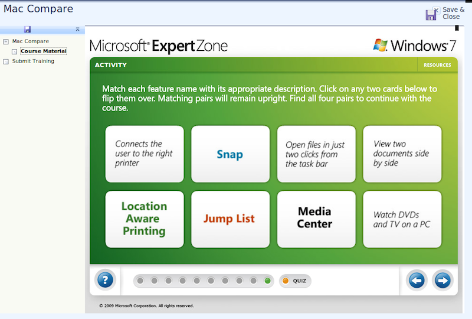This screenshot has width=472, height=319.
Task: Click the Save & Close floppy icon
Action: pyautogui.click(x=432, y=14)
